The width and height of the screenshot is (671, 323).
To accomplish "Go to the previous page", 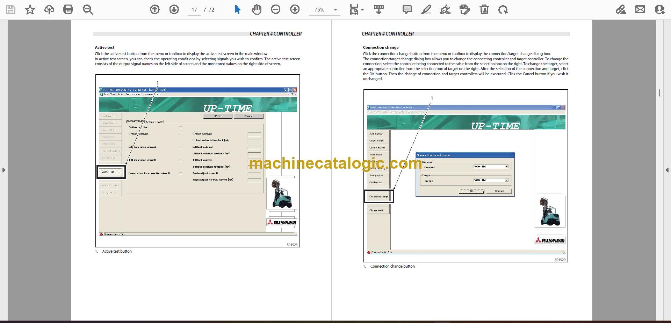I will coord(155,9).
